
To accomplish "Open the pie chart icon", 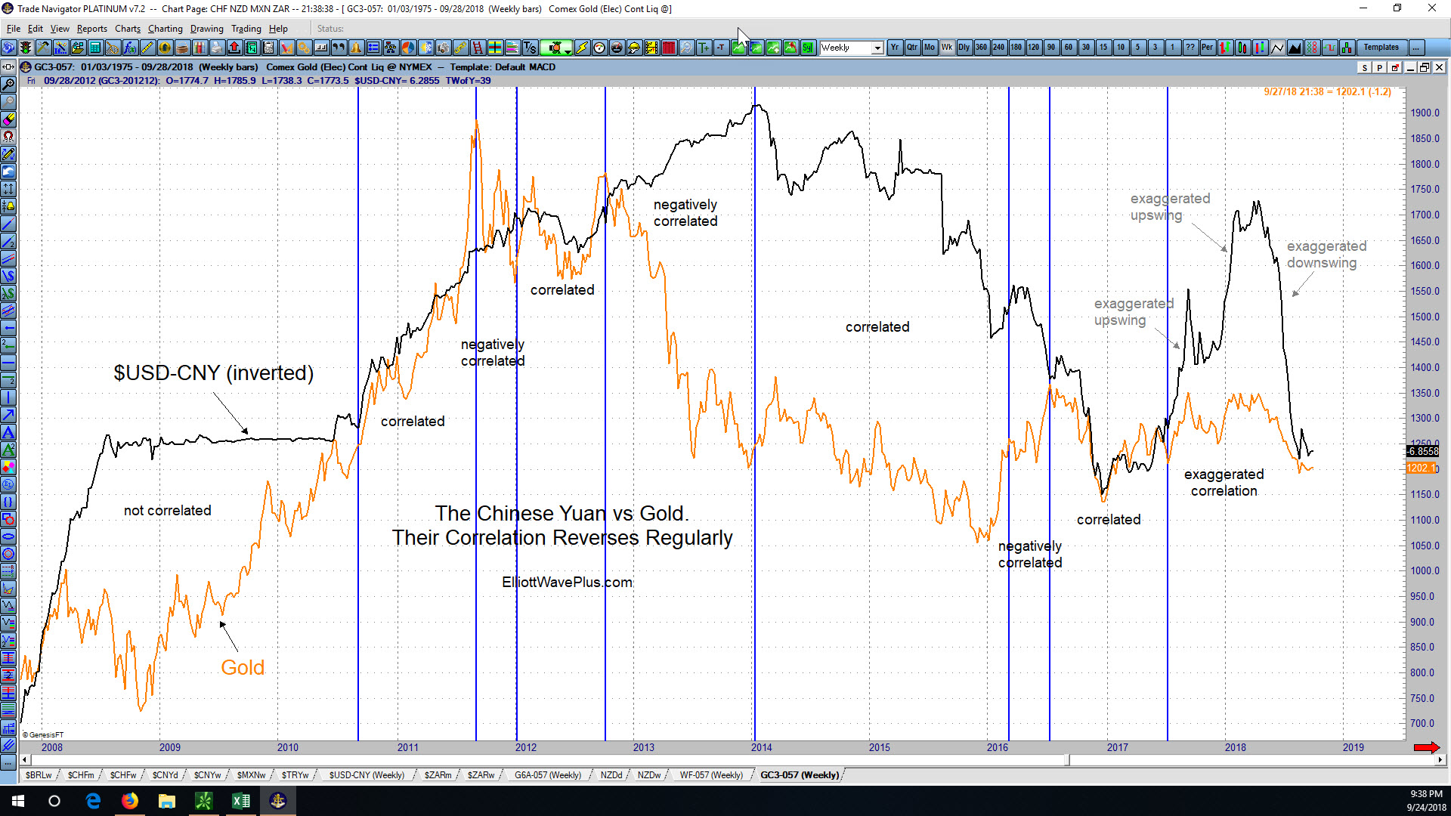I will (x=408, y=48).
